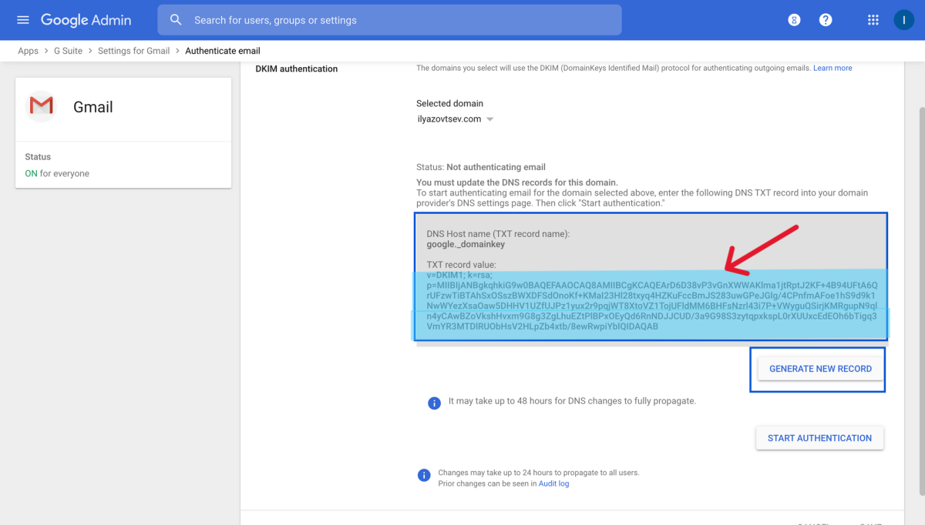
Task: Focus the users, groups or settings search field
Action: pyautogui.click(x=389, y=20)
